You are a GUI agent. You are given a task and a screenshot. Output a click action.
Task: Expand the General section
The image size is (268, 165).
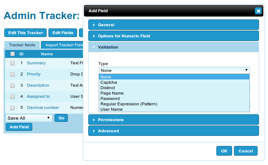tap(106, 25)
